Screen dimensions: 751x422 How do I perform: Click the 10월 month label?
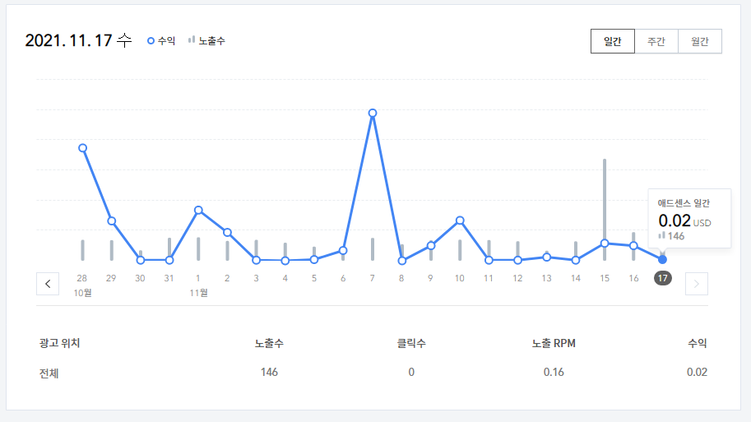coord(82,293)
